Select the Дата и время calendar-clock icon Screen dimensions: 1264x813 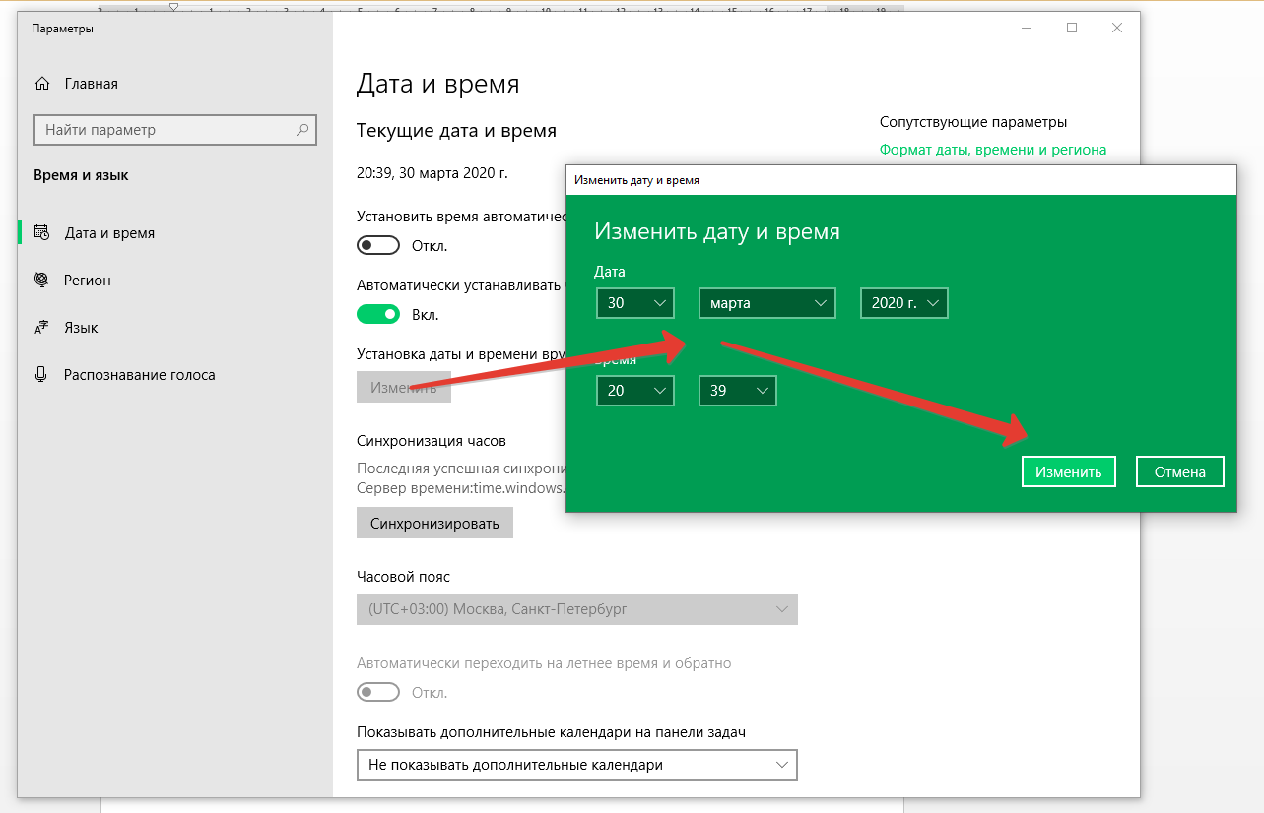click(41, 233)
